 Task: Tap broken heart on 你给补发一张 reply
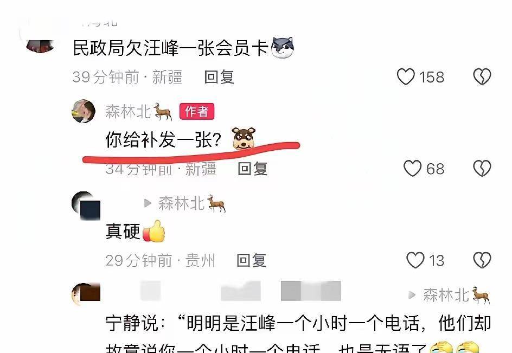(482, 169)
